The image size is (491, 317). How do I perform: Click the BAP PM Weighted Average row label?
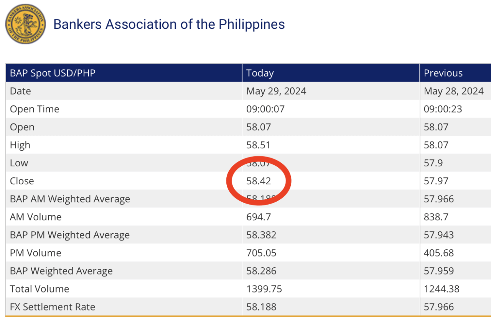click(x=70, y=235)
